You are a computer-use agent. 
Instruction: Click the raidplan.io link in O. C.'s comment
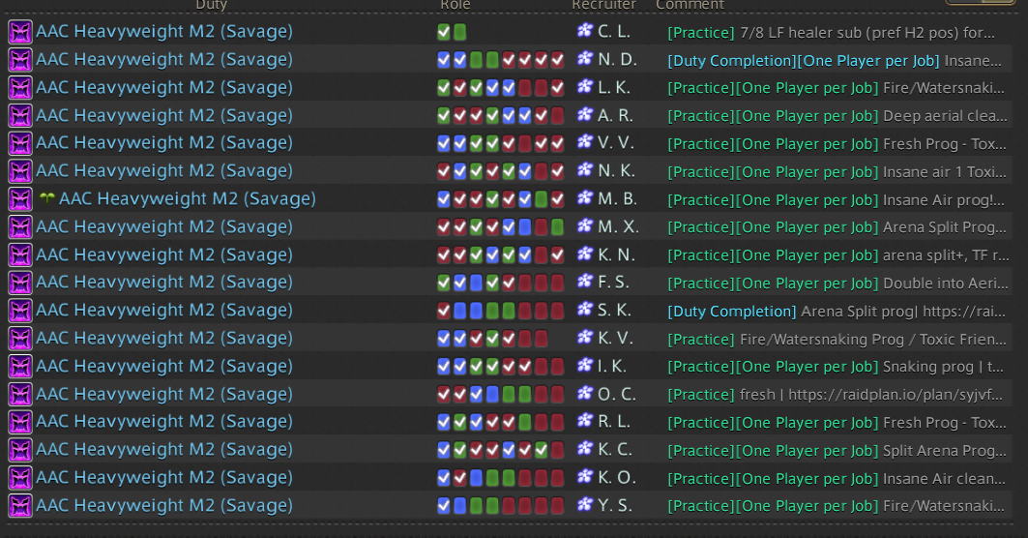click(896, 395)
